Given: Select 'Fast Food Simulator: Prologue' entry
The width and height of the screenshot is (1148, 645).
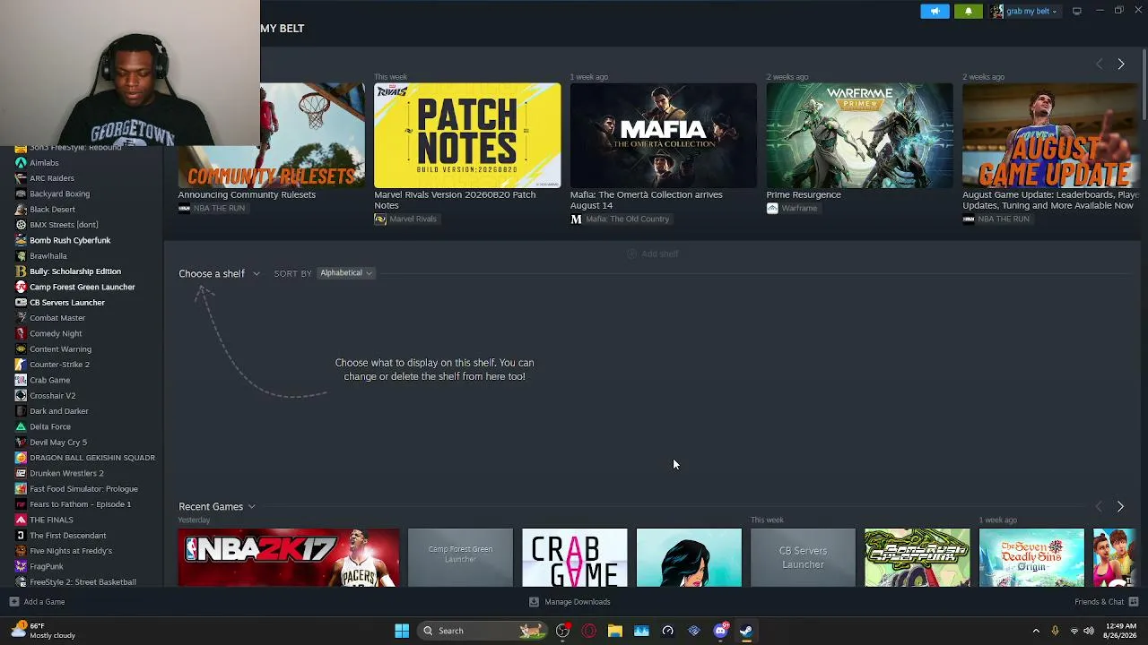Looking at the screenshot, I should tap(83, 489).
